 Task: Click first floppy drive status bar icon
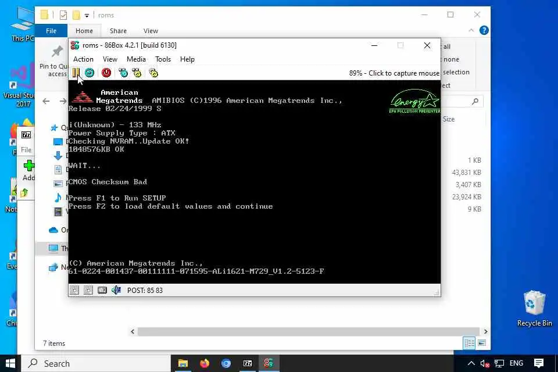coord(74,290)
